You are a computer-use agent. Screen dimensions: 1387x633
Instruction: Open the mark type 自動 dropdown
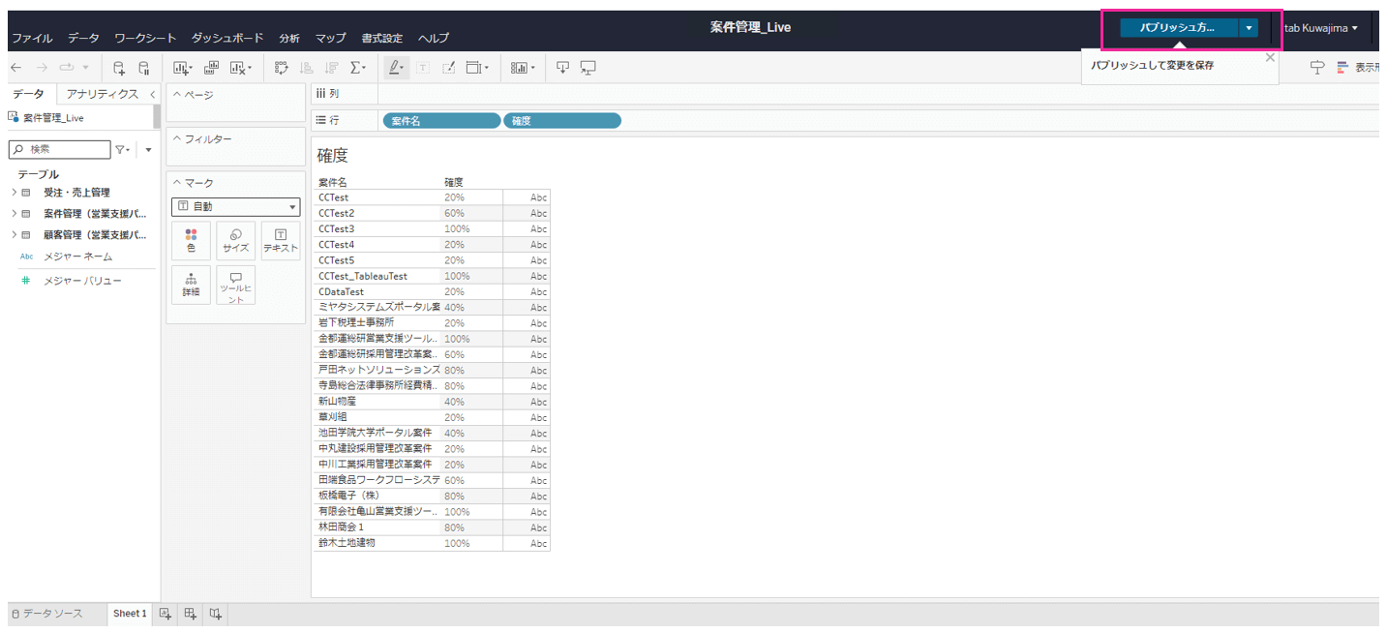click(236, 206)
